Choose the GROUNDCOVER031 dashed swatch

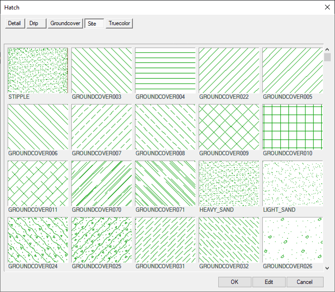click(165, 240)
